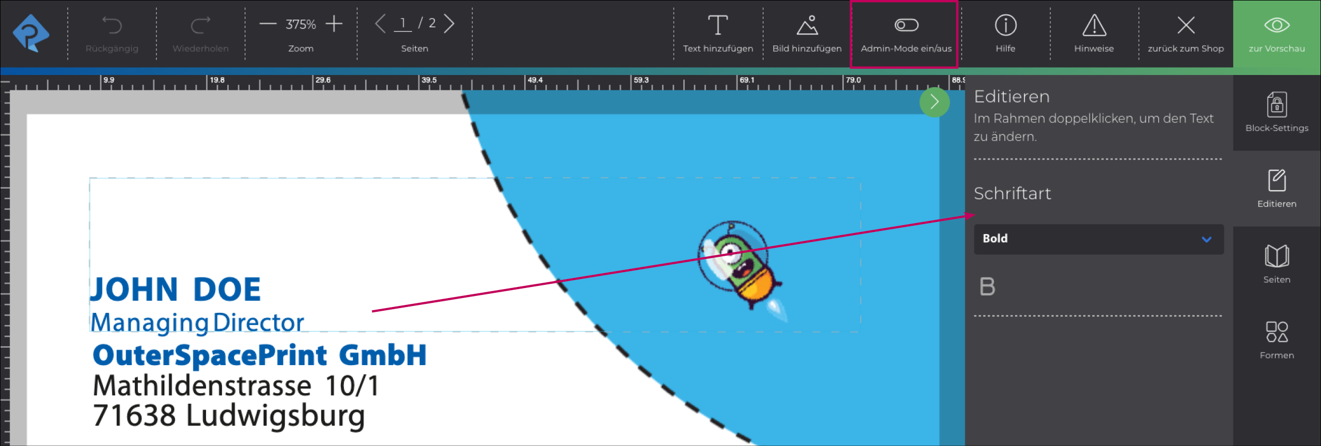
Task: Open the Hilfe info icon
Action: pos(1005,25)
